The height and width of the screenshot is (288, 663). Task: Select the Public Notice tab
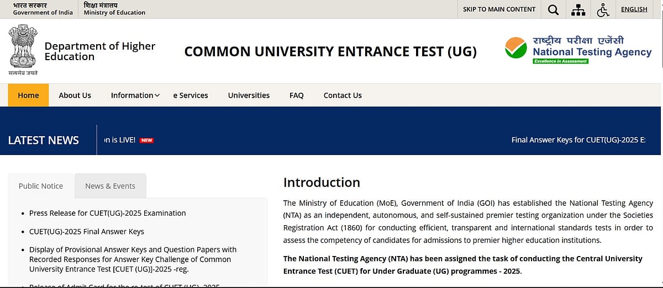point(41,186)
